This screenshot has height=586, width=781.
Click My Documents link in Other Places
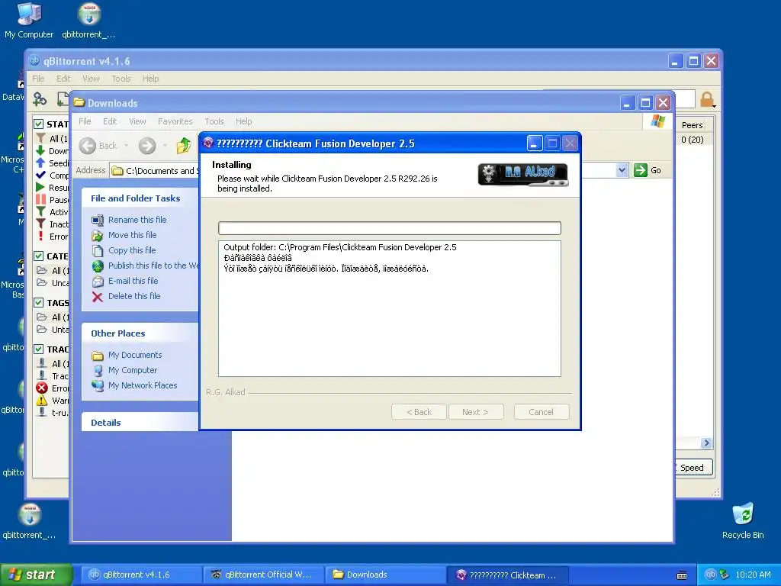tap(135, 355)
